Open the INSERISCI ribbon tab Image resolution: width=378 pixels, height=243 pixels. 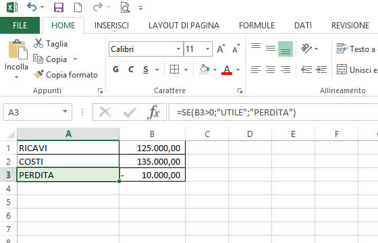coord(111,26)
